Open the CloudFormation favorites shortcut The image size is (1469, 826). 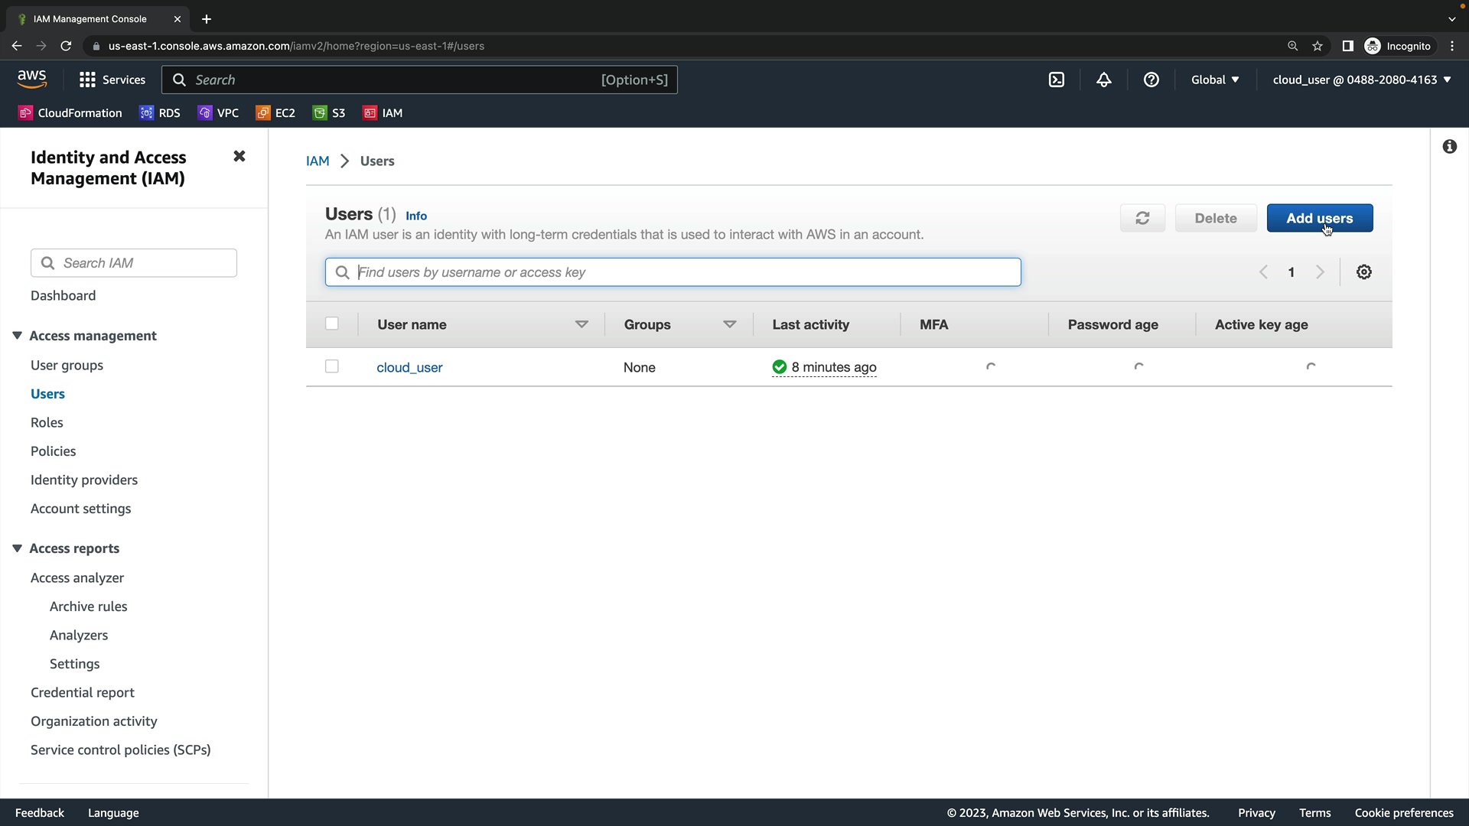70,113
